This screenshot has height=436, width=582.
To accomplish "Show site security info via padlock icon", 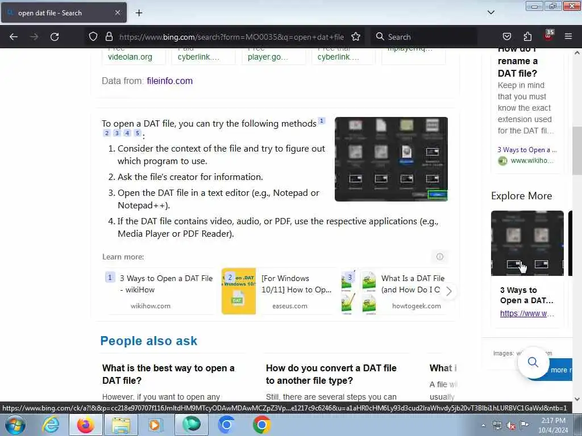I will (109, 37).
